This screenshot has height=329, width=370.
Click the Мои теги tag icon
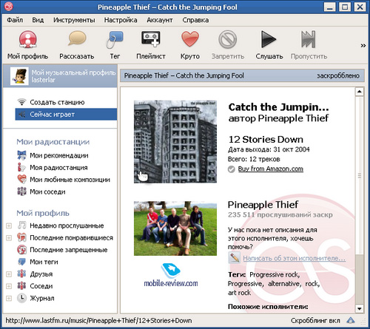[x=21, y=262]
